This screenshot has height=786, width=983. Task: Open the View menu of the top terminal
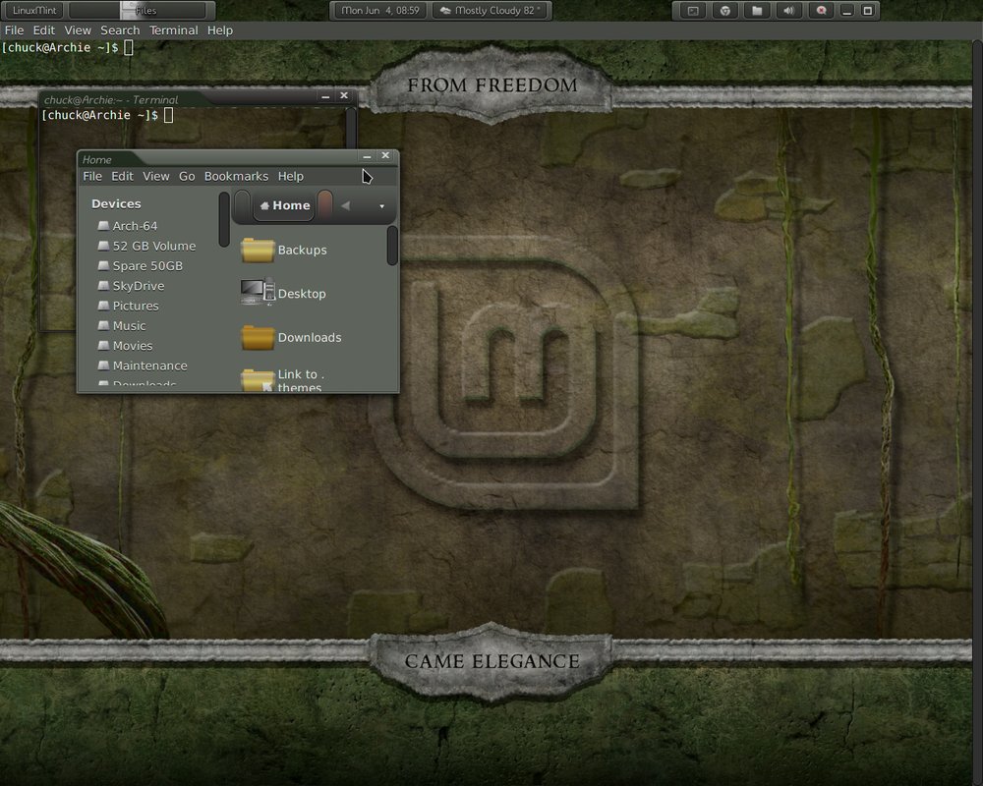(x=78, y=30)
